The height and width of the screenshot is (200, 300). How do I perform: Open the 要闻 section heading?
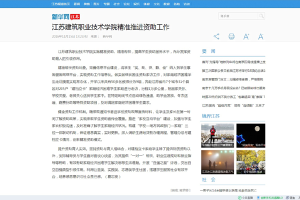click(208, 51)
